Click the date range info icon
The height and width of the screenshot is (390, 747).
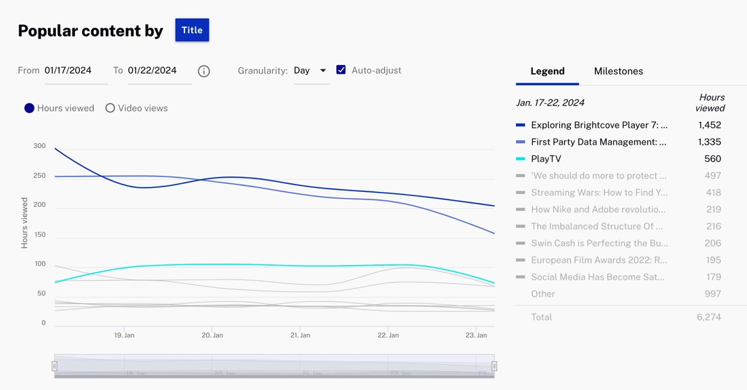point(204,71)
